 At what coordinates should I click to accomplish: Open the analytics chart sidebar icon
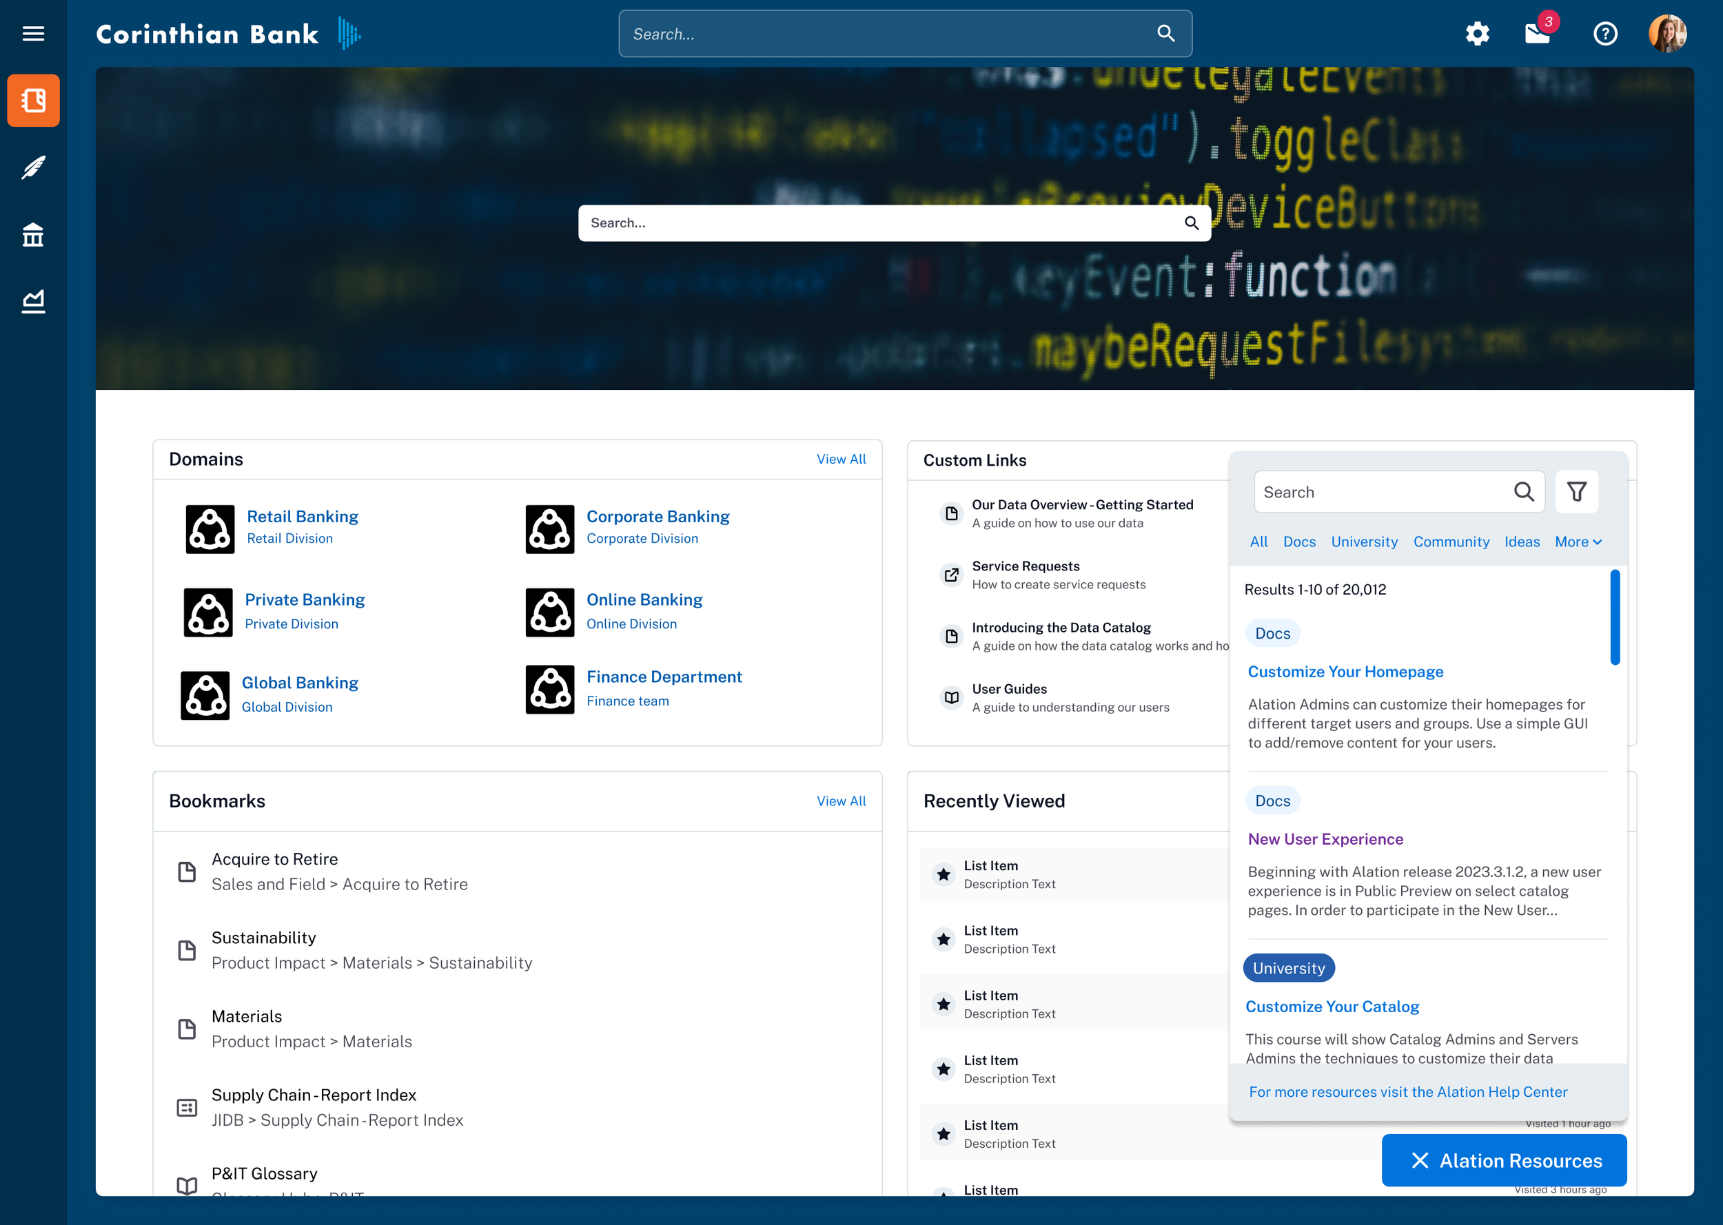(33, 302)
